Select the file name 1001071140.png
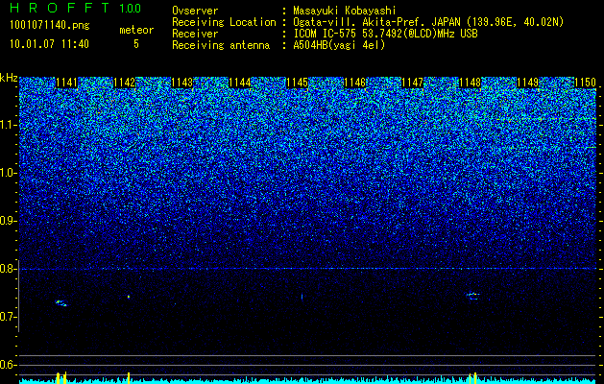Image resolution: width=604 pixels, height=384 pixels. tap(50, 25)
